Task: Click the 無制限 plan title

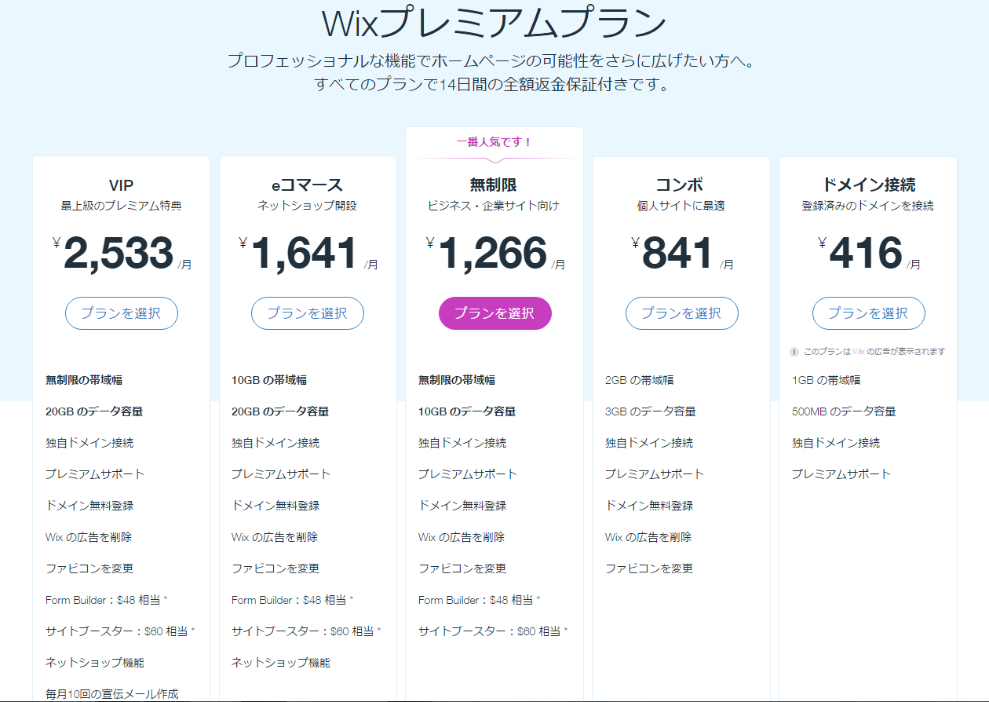Action: [494, 186]
